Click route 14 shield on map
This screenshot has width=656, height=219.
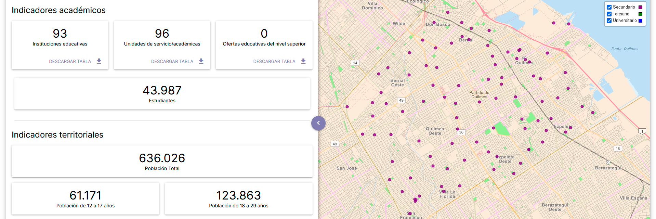click(x=355, y=63)
